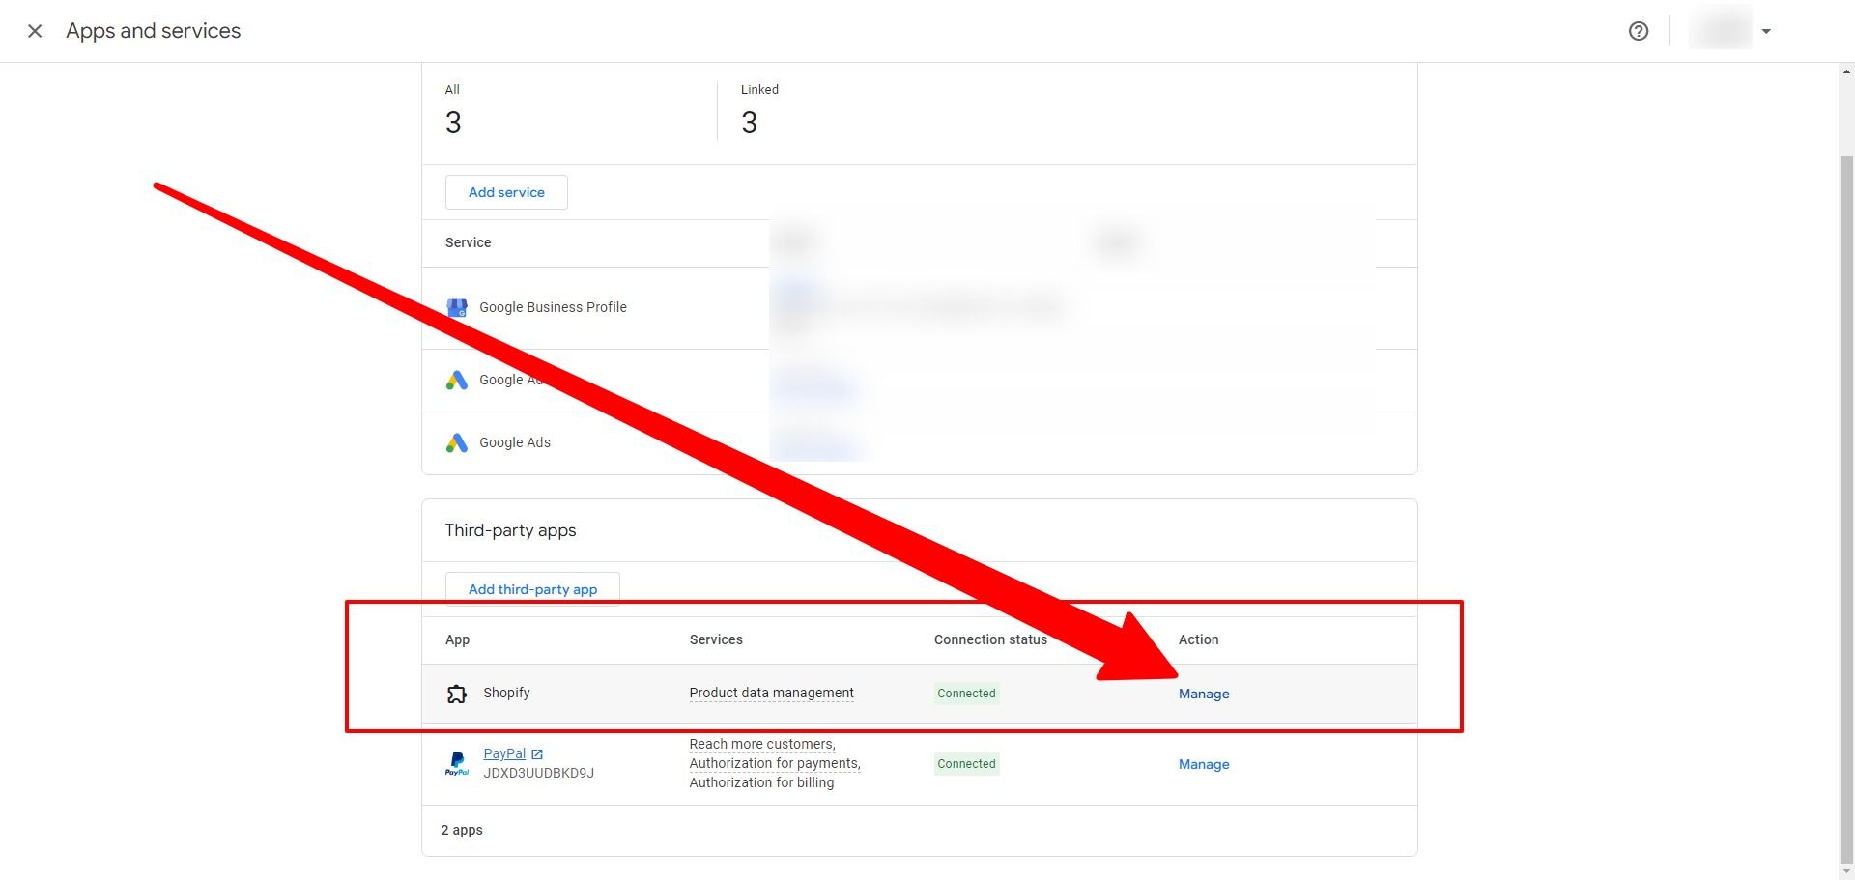Click the Third-party apps heading
This screenshot has width=1855, height=880.
click(510, 530)
